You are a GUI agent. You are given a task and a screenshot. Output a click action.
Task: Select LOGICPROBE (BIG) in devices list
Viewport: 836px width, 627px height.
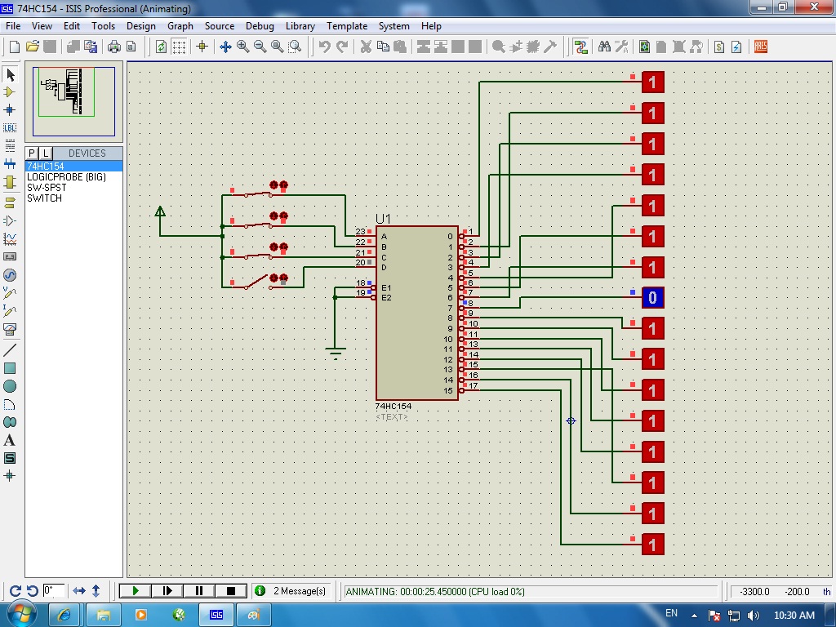[x=66, y=176]
